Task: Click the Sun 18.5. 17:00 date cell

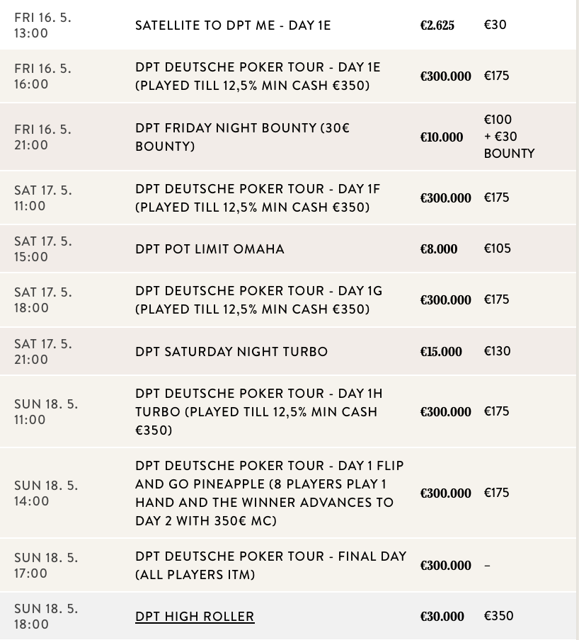Action: point(46,566)
